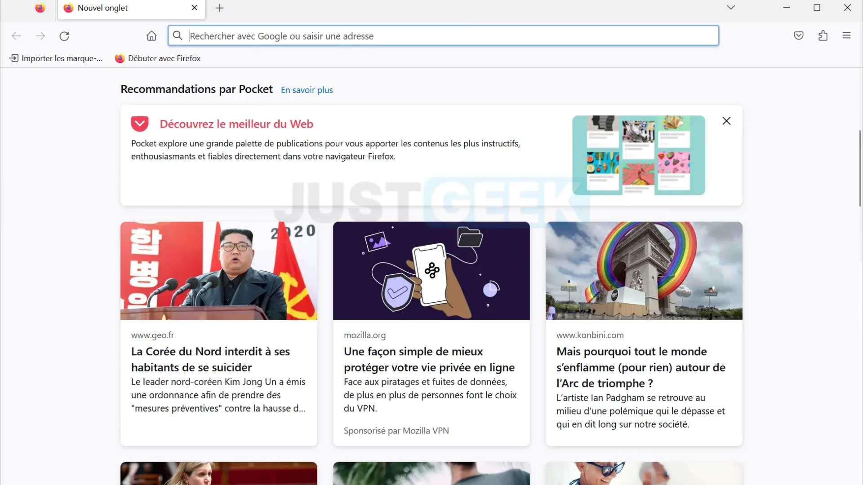
Task: Open the Kim Jong Un article thumbnail
Action: coord(219,271)
